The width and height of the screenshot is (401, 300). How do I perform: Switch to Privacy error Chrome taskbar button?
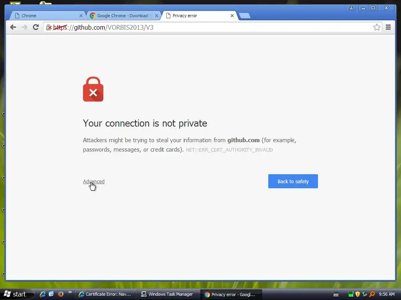click(x=231, y=295)
